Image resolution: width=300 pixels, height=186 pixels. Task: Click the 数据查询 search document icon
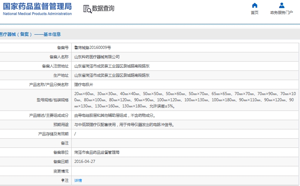(x=87, y=9)
